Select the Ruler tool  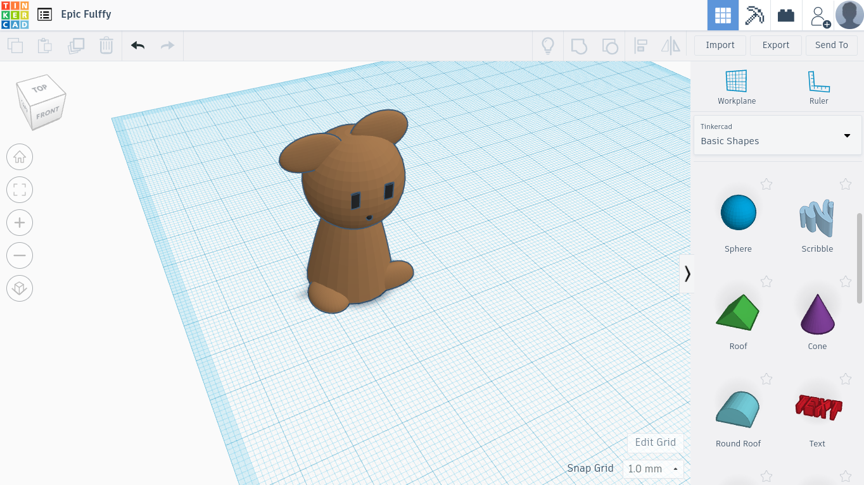(818, 87)
